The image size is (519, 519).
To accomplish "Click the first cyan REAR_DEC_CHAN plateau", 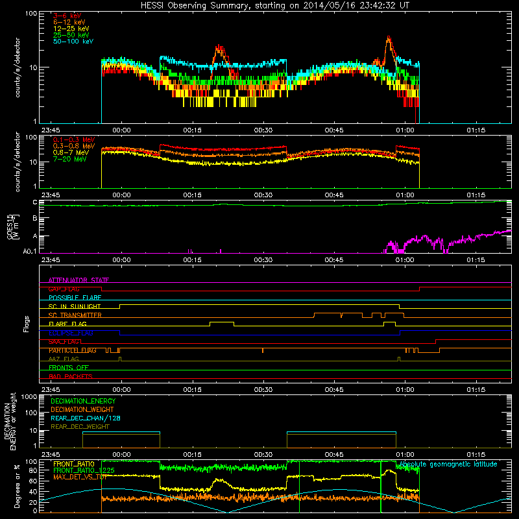I will coord(121,432).
